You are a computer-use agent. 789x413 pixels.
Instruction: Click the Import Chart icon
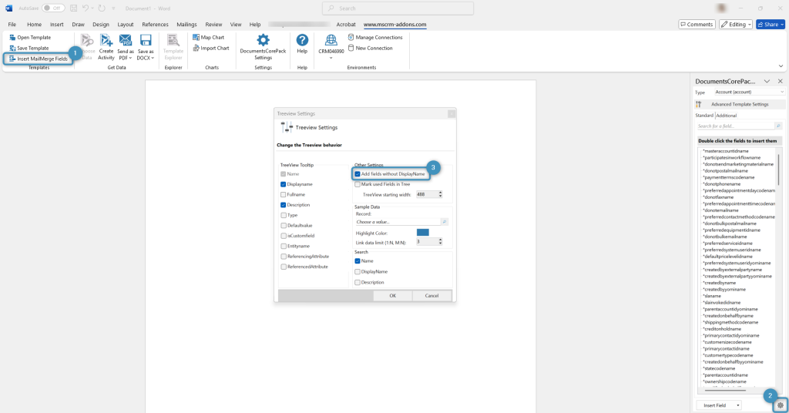point(196,48)
